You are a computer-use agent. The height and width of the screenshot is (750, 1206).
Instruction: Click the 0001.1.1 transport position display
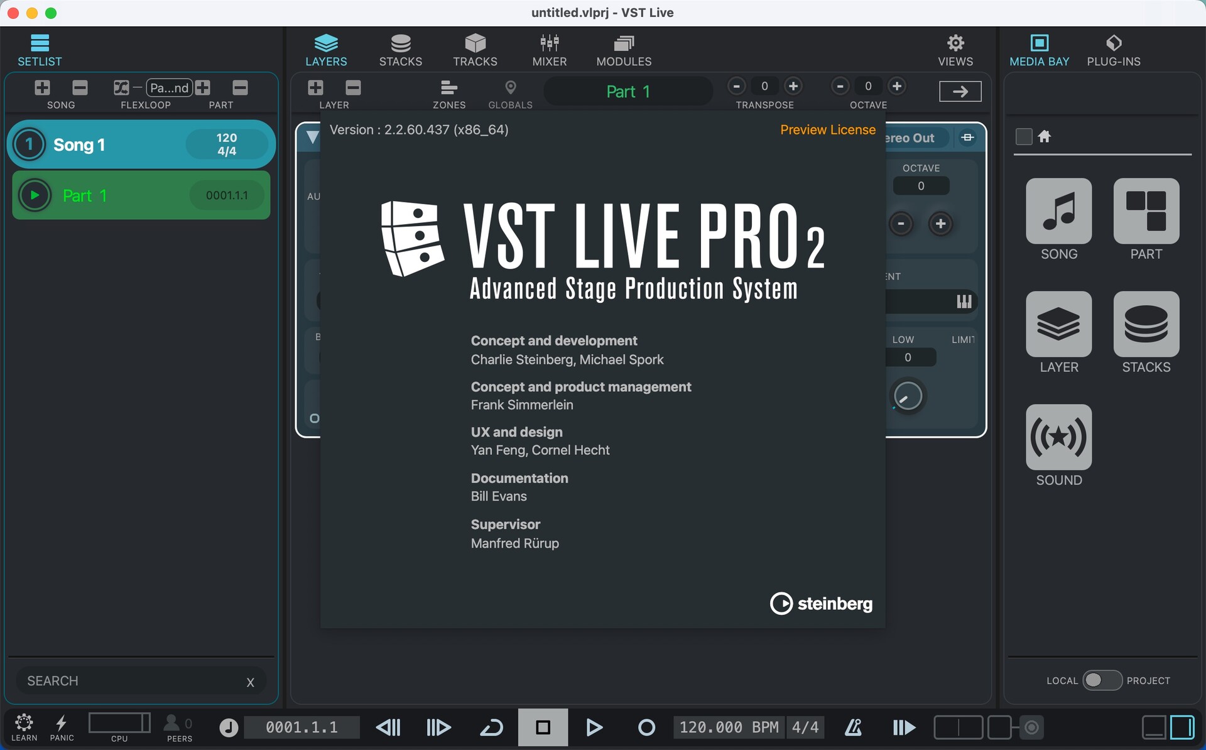pos(301,727)
